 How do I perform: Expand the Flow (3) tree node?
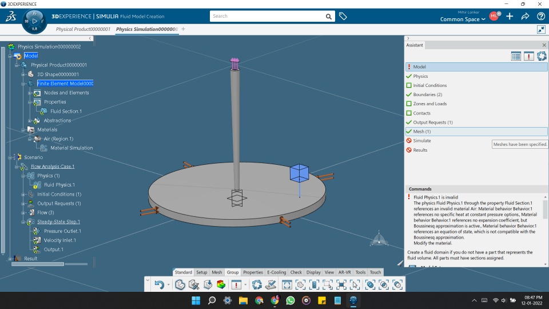tap(23, 213)
